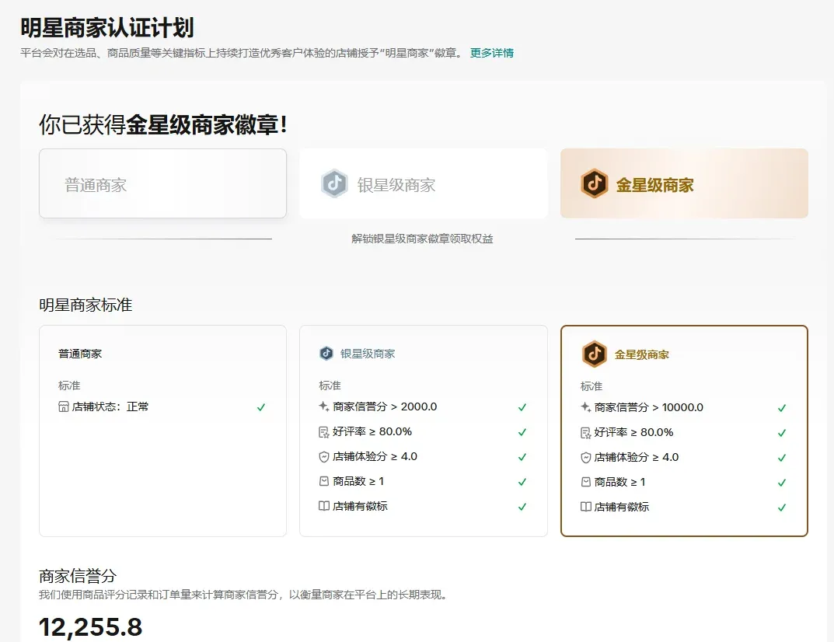Click the silver badge icon in top tier card
This screenshot has width=834, height=642.
coord(334,183)
